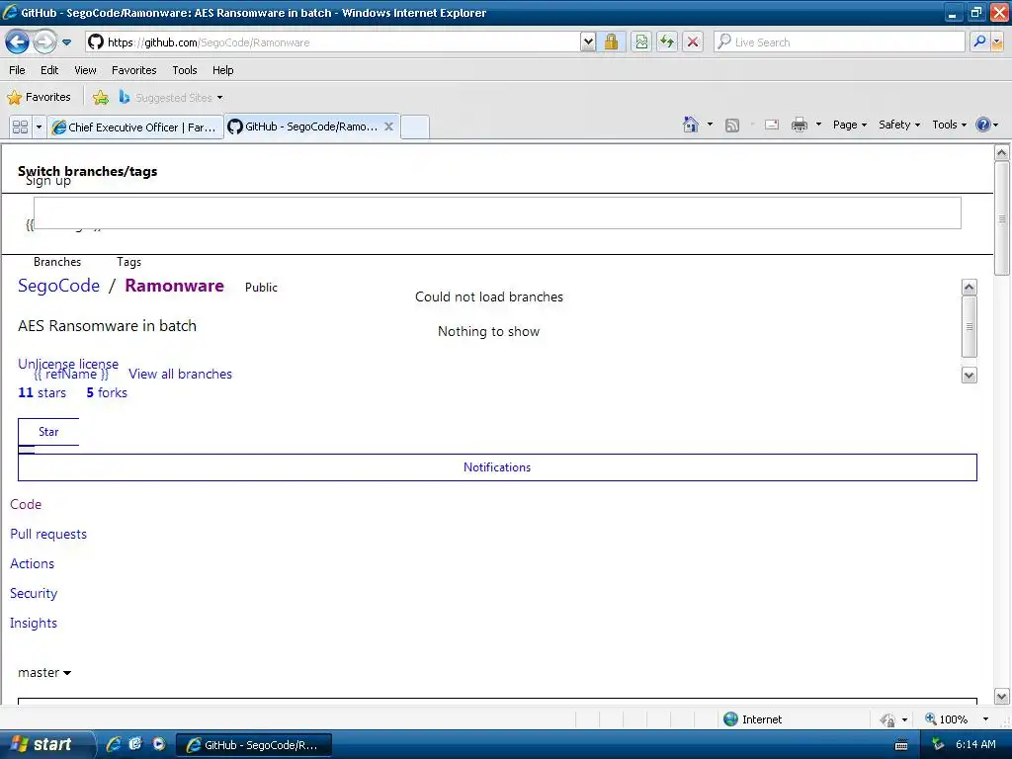This screenshot has width=1012, height=759.
Task: Close the GitHub tab with its X
Action: [x=388, y=126]
